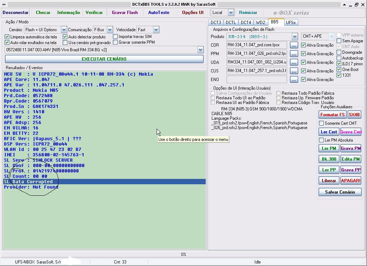Enable the Sem Apagar checkbox

coord(339,41)
